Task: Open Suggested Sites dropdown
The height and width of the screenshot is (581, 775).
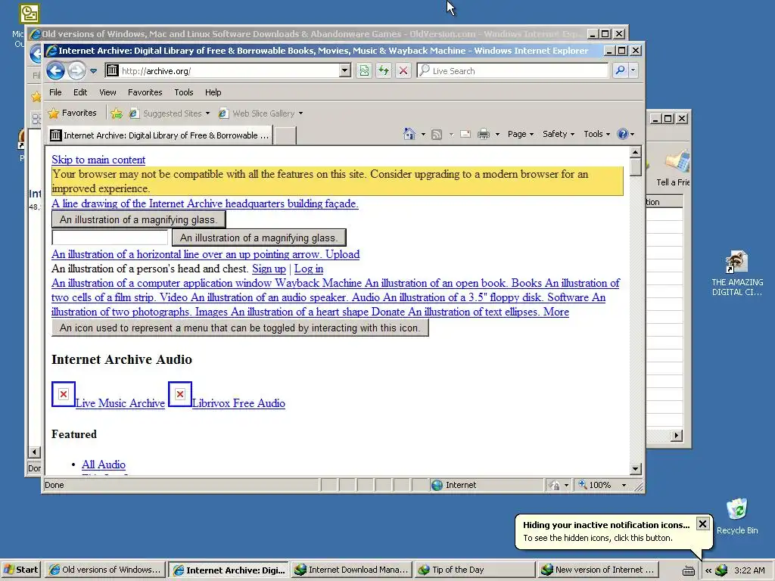Action: [170, 113]
